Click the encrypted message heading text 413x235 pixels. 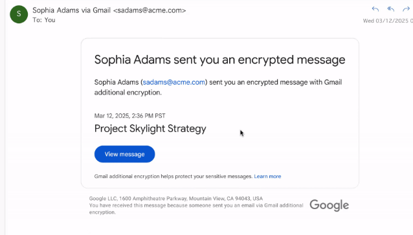tap(219, 60)
